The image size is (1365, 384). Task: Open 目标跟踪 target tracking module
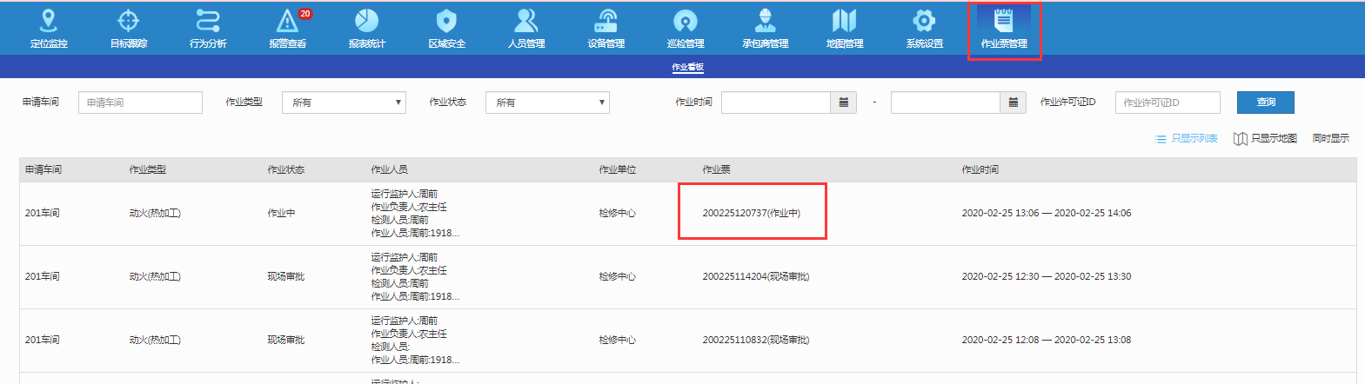[129, 28]
